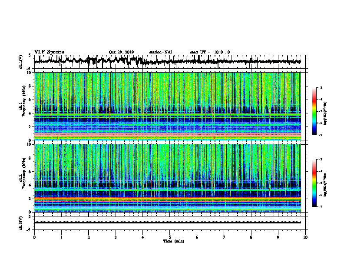The width and height of the screenshot is (344, 266).
Task: Select the ch.2 spectrogram's color scale bar
Action: (314, 183)
